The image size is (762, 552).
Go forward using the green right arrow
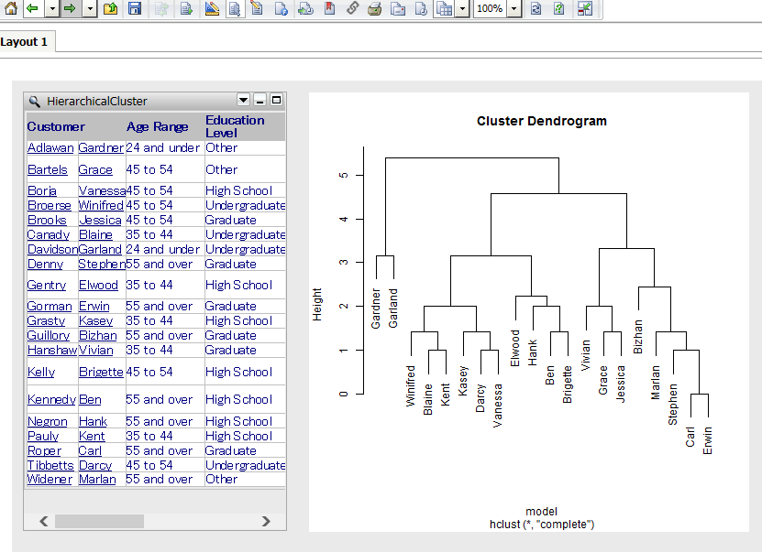tap(70, 8)
